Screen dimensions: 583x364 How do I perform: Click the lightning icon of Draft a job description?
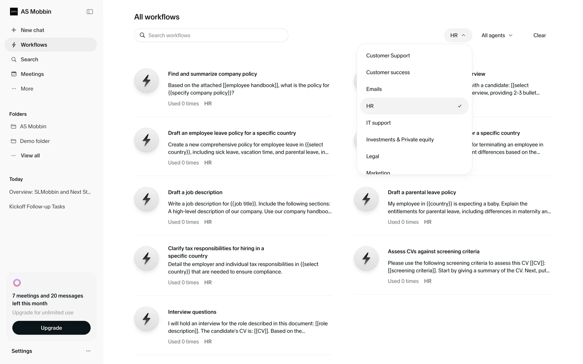147,199
